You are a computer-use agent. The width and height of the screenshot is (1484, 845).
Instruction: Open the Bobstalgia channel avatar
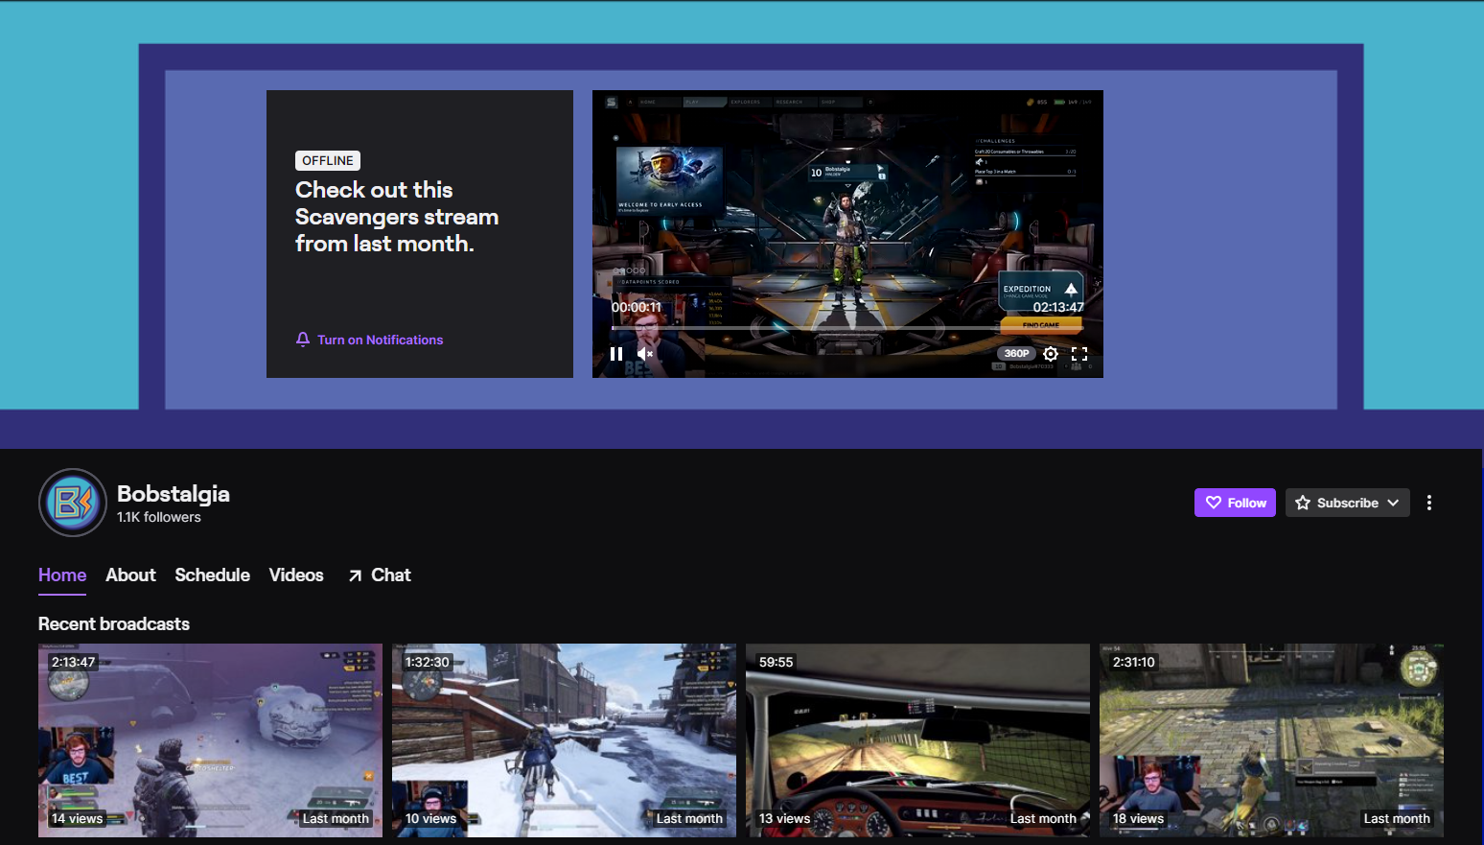73,503
